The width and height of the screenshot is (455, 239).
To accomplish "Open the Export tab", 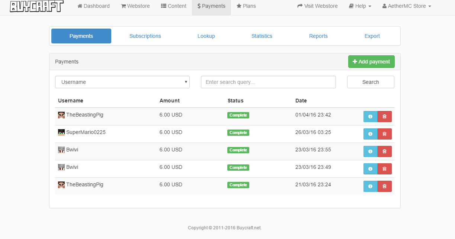I will (372, 36).
